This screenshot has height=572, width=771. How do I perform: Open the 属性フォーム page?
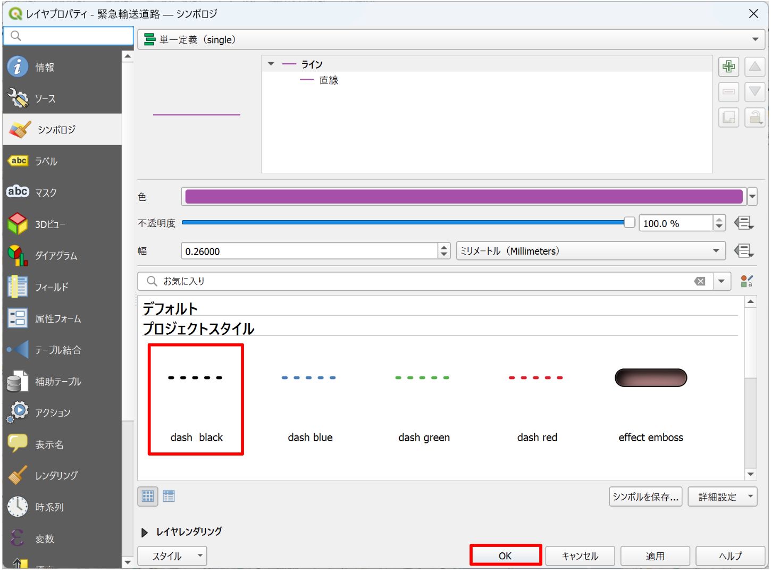coord(62,318)
